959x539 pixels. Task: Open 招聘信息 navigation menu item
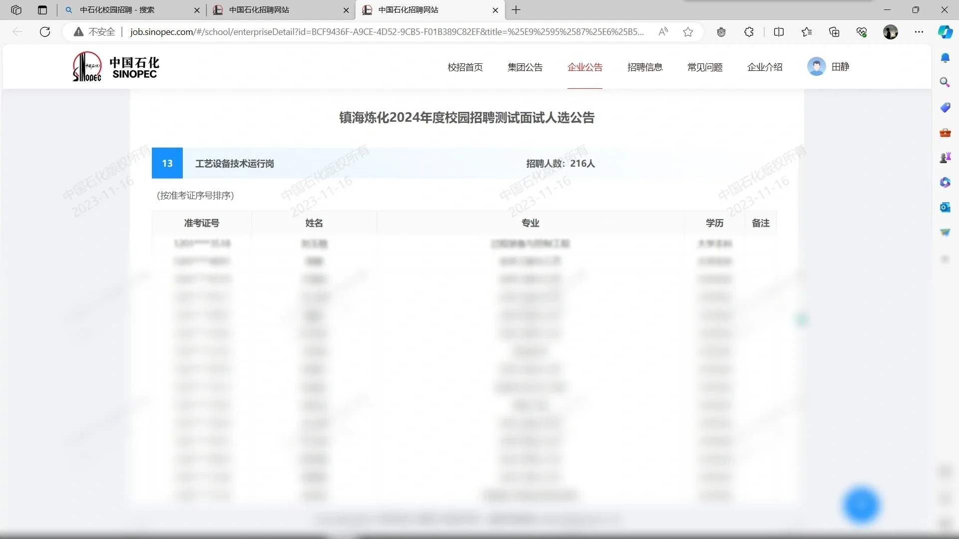(645, 67)
